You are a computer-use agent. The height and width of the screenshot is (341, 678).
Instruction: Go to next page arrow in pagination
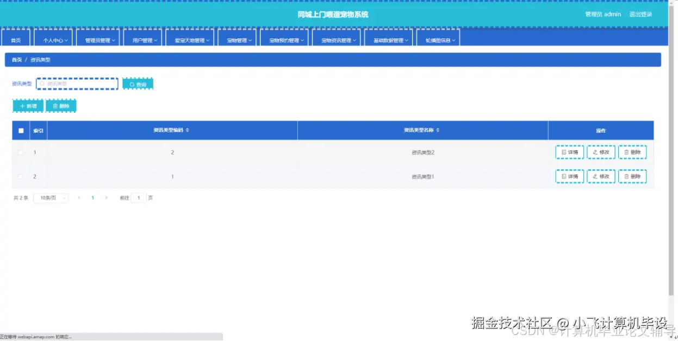click(106, 198)
